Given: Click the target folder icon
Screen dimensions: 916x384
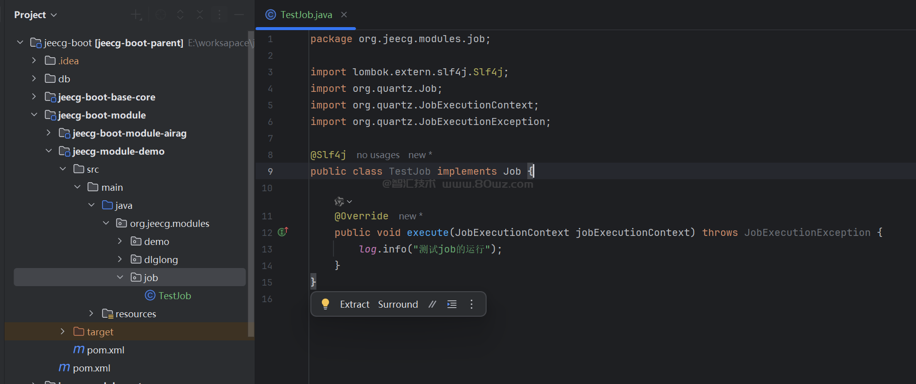Looking at the screenshot, I should click(x=79, y=331).
